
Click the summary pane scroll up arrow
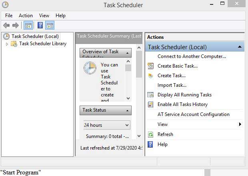[139, 48]
